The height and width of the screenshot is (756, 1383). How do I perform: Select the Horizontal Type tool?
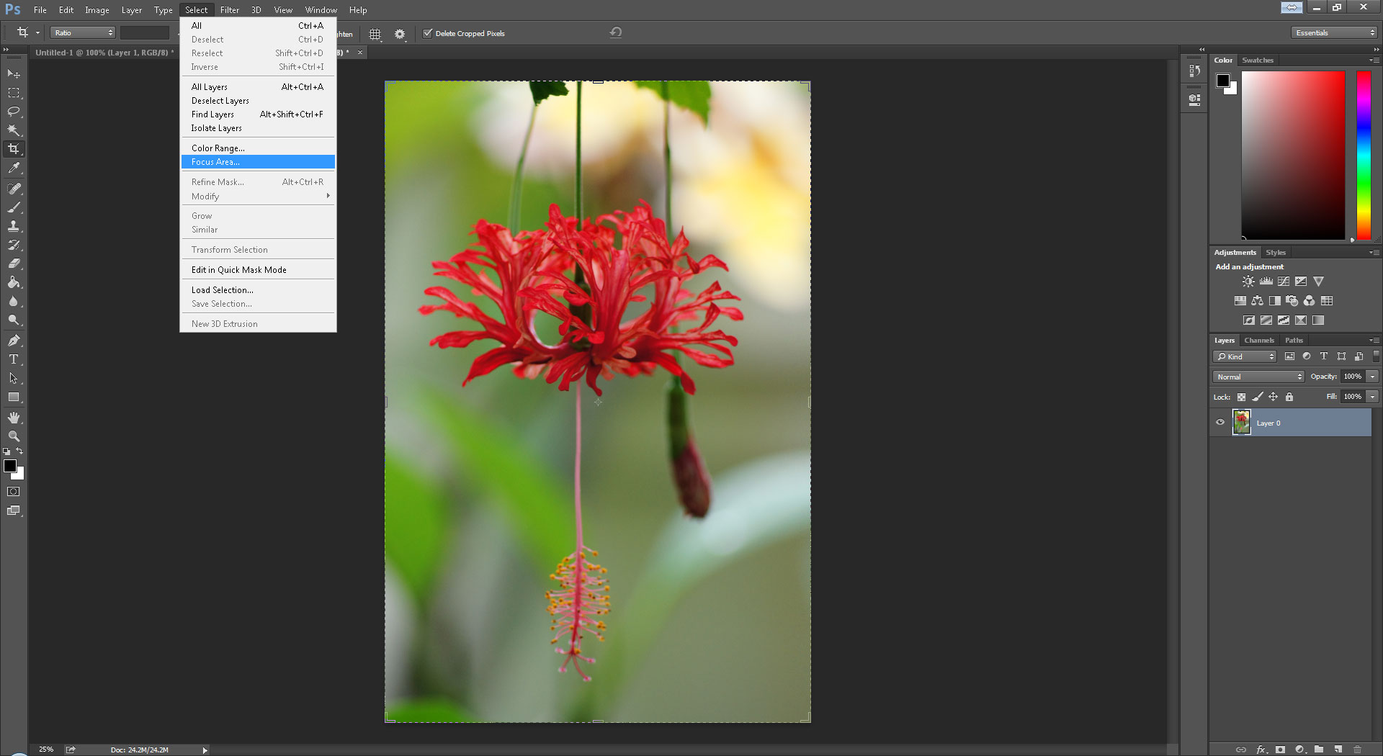pyautogui.click(x=14, y=359)
